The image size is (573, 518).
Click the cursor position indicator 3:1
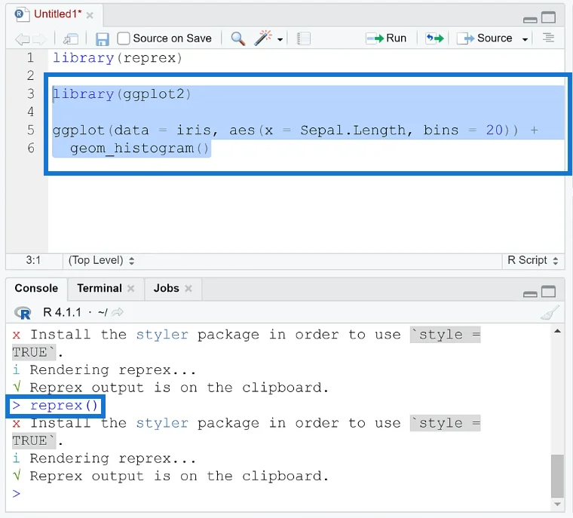click(x=33, y=260)
